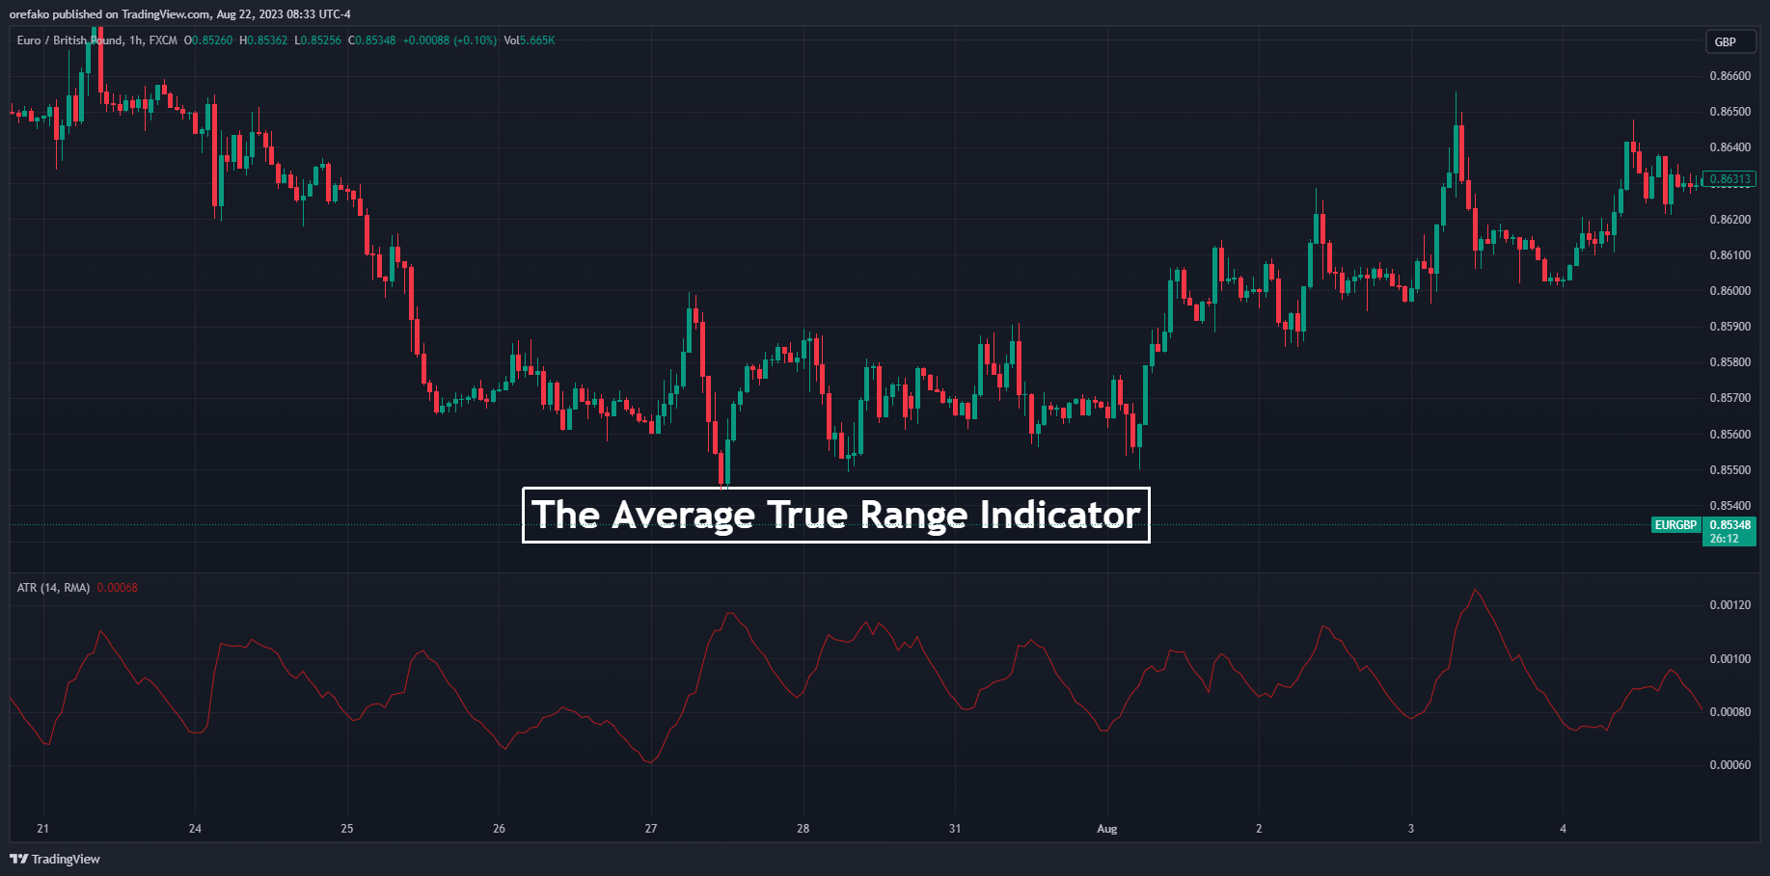Click the Aug month marker on time axis
This screenshot has height=876, width=1770.
1107,829
